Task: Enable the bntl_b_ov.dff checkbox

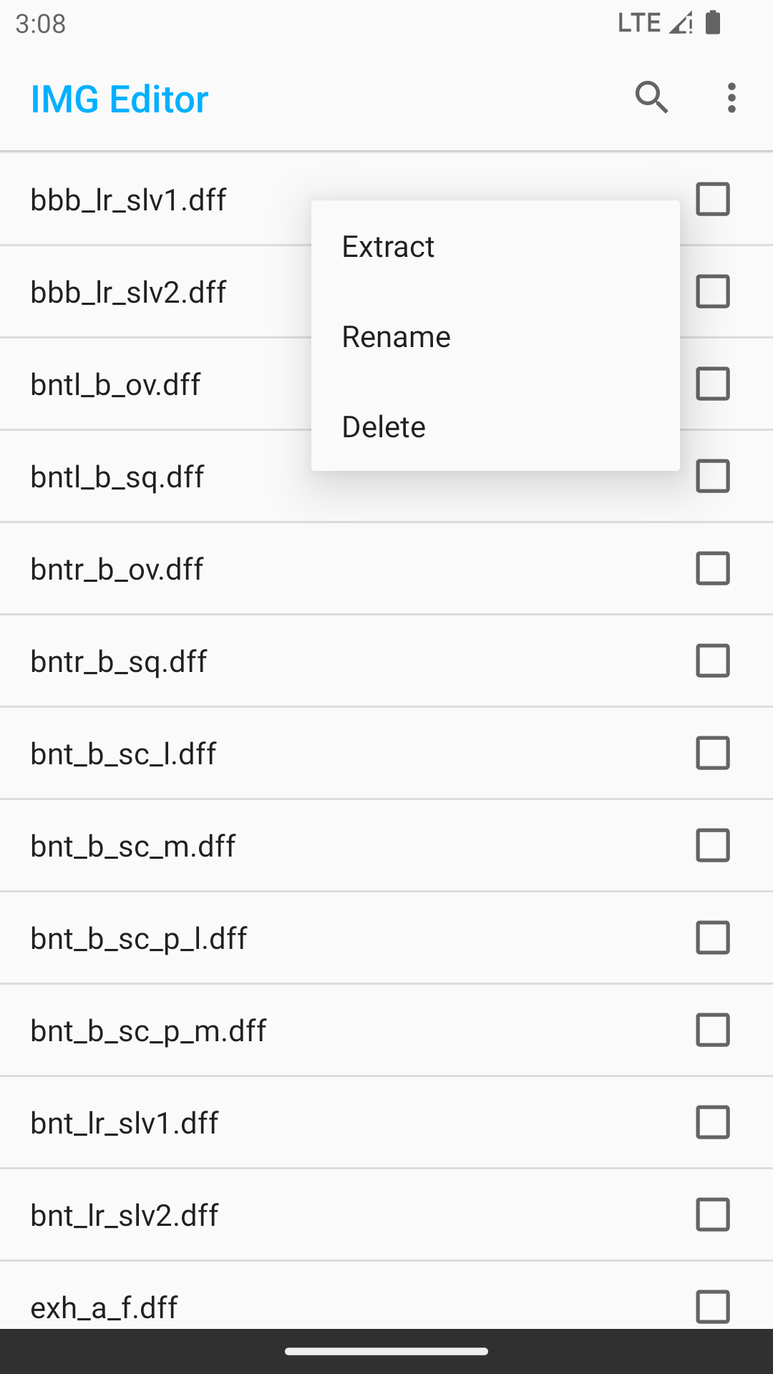Action: click(x=713, y=384)
